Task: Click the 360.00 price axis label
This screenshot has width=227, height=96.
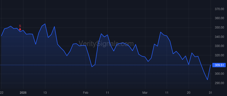Action: [x=219, y=18]
